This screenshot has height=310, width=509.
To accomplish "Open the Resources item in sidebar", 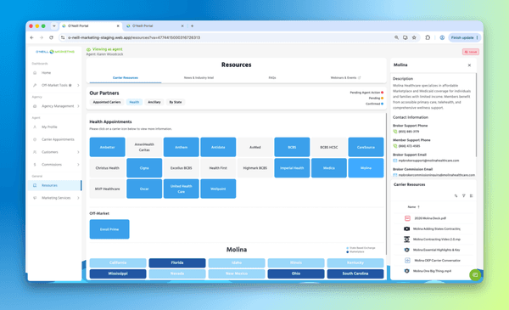I will (54, 185).
